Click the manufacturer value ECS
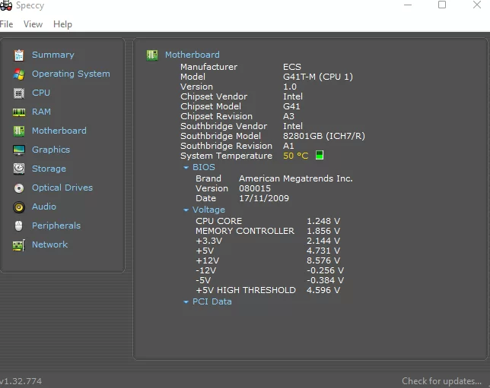Image resolution: width=490 pixels, height=388 pixels. (292, 67)
